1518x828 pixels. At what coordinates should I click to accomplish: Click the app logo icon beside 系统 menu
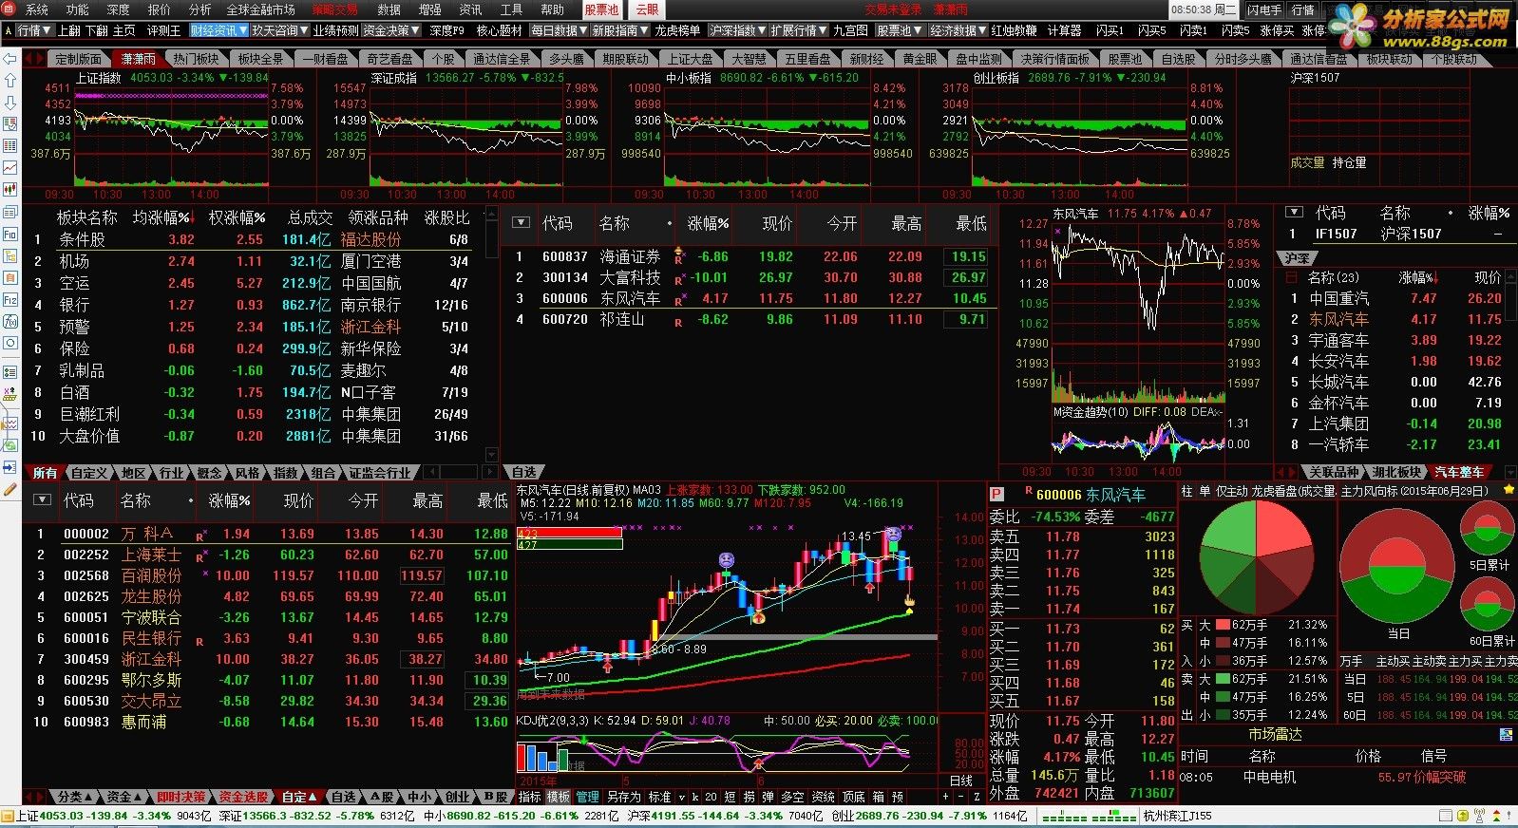pos(10,9)
